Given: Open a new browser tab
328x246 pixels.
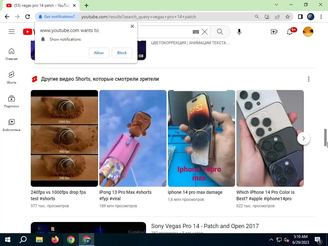Looking at the screenshot, I should tap(86, 6).
